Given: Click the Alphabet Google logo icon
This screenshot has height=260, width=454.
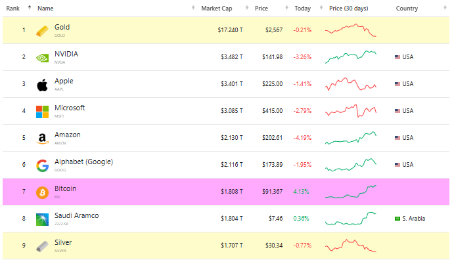Looking at the screenshot, I should 42,165.
